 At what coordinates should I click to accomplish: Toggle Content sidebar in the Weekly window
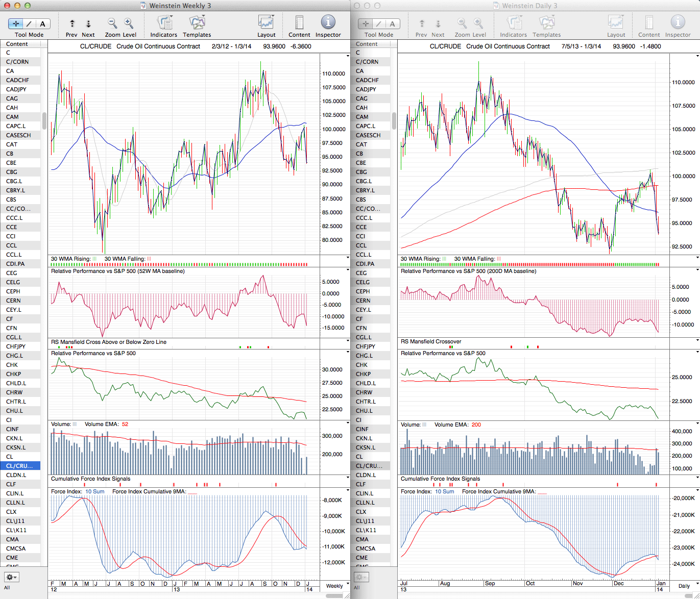299,23
